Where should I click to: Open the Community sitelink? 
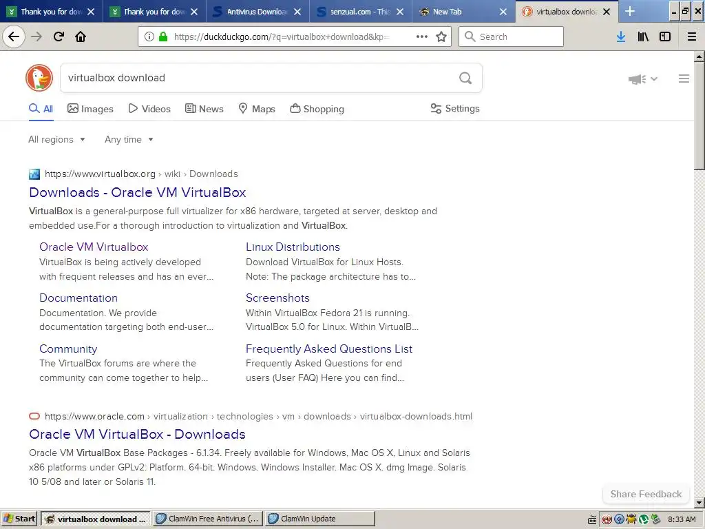pos(68,349)
